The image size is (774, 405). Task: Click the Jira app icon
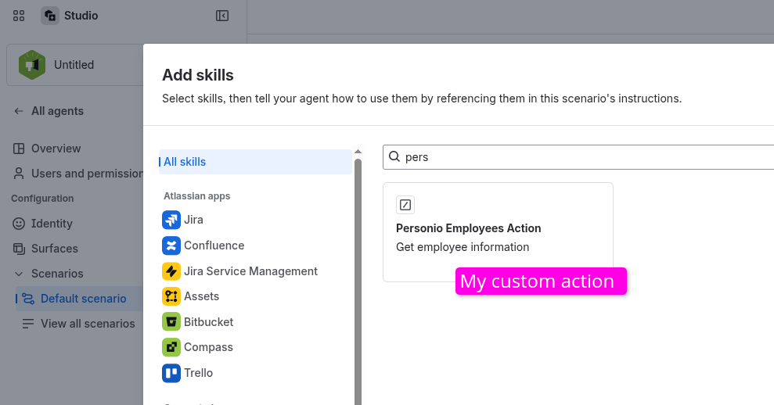click(171, 220)
